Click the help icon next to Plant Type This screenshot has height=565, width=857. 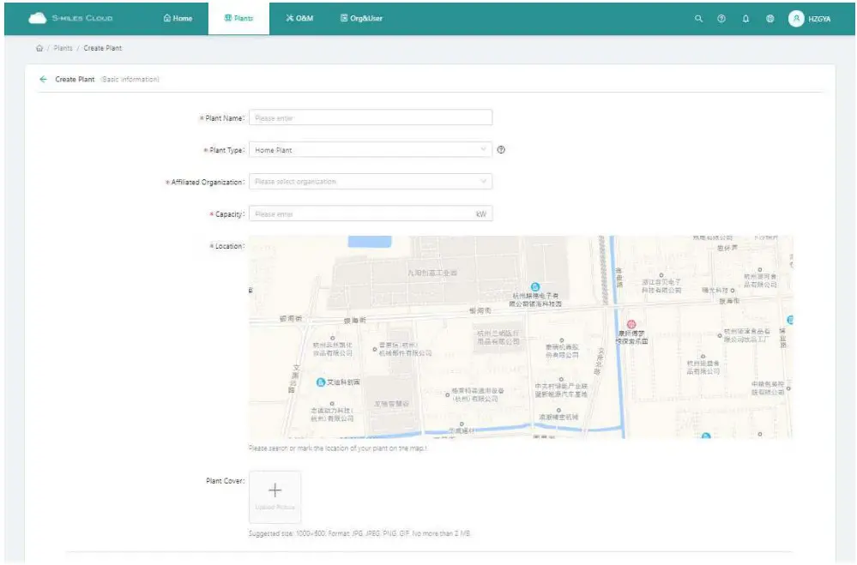(501, 149)
